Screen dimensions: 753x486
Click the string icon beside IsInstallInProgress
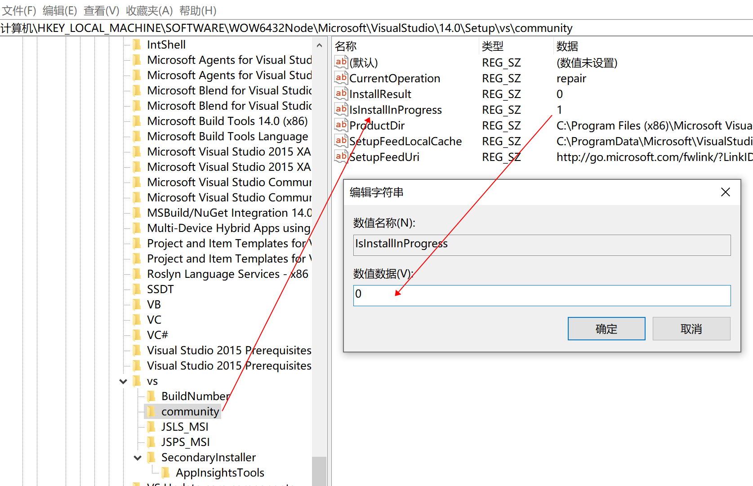(341, 109)
